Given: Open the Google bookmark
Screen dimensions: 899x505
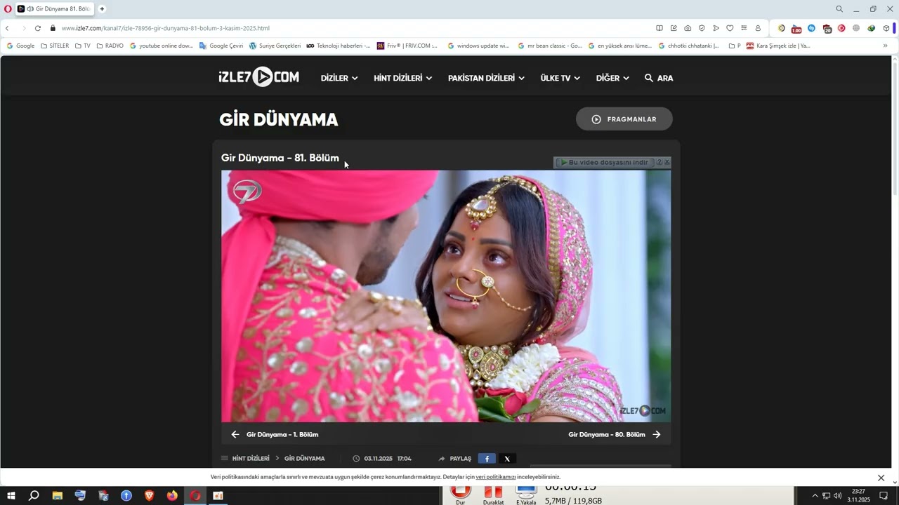Looking at the screenshot, I should (20, 46).
